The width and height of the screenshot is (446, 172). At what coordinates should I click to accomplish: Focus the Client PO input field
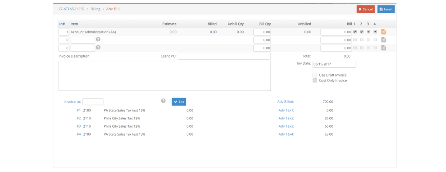pyautogui.click(x=224, y=56)
